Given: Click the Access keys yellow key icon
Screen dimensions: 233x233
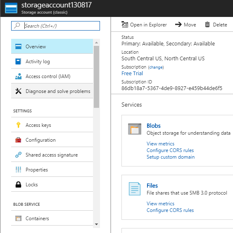Looking at the screenshot, I should [x=18, y=125].
